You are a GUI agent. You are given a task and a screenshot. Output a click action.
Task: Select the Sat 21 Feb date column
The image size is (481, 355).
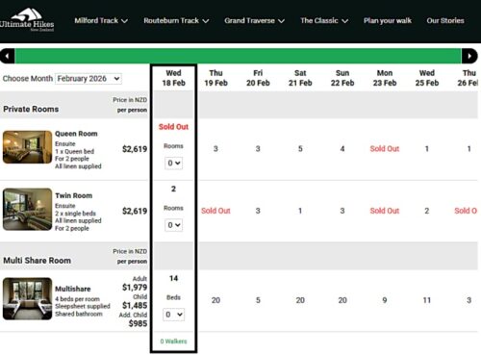click(300, 78)
